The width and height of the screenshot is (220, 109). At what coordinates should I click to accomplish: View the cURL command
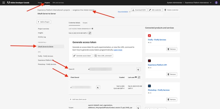point(103,56)
